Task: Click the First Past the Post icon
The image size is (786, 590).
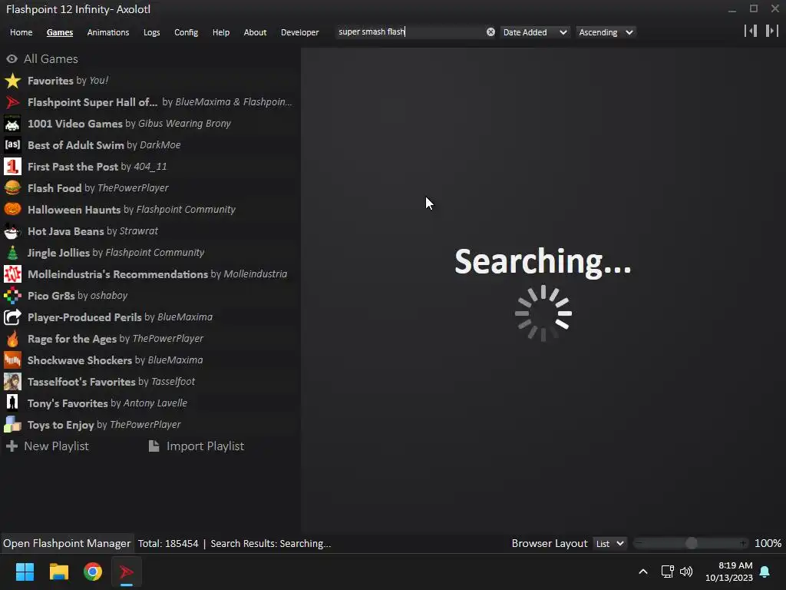Action: coord(12,167)
